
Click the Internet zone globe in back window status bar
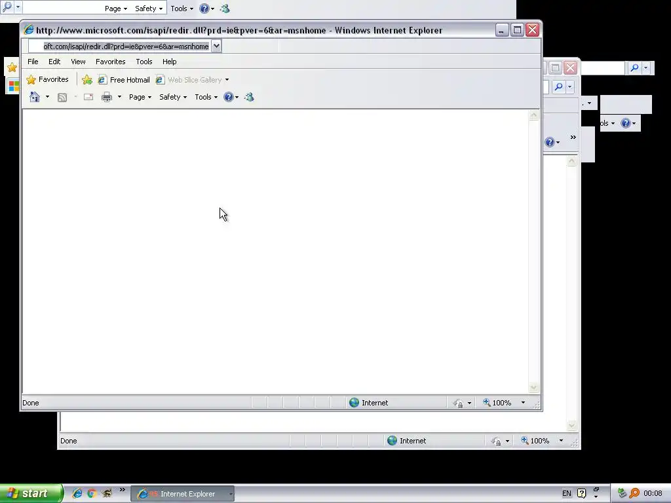pyautogui.click(x=392, y=441)
